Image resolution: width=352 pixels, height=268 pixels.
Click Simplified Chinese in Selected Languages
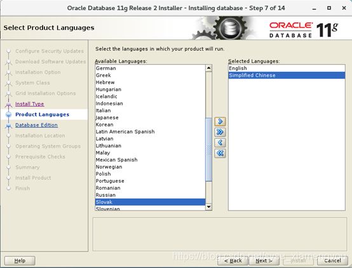click(x=287, y=75)
